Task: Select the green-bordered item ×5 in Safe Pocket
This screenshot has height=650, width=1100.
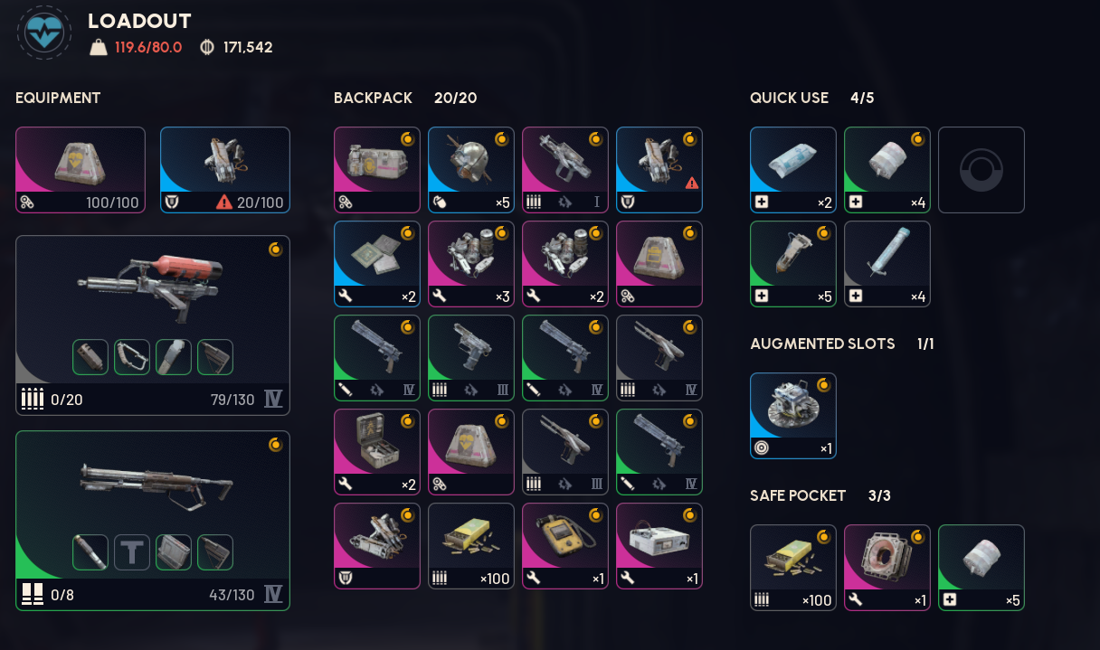Action: (981, 568)
